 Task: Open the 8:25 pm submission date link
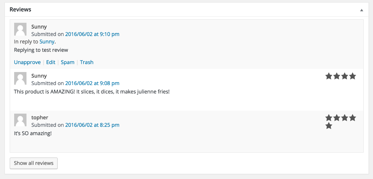[92, 125]
